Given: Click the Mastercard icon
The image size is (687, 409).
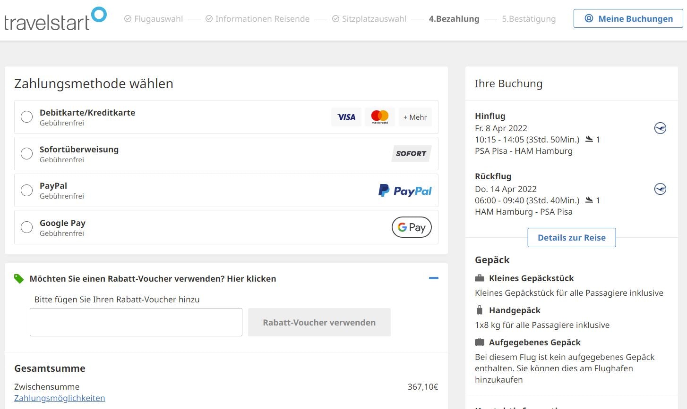Looking at the screenshot, I should [x=379, y=117].
